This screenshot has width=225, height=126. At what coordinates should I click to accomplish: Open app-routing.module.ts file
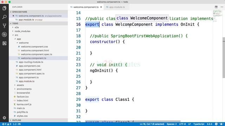tap(31, 62)
